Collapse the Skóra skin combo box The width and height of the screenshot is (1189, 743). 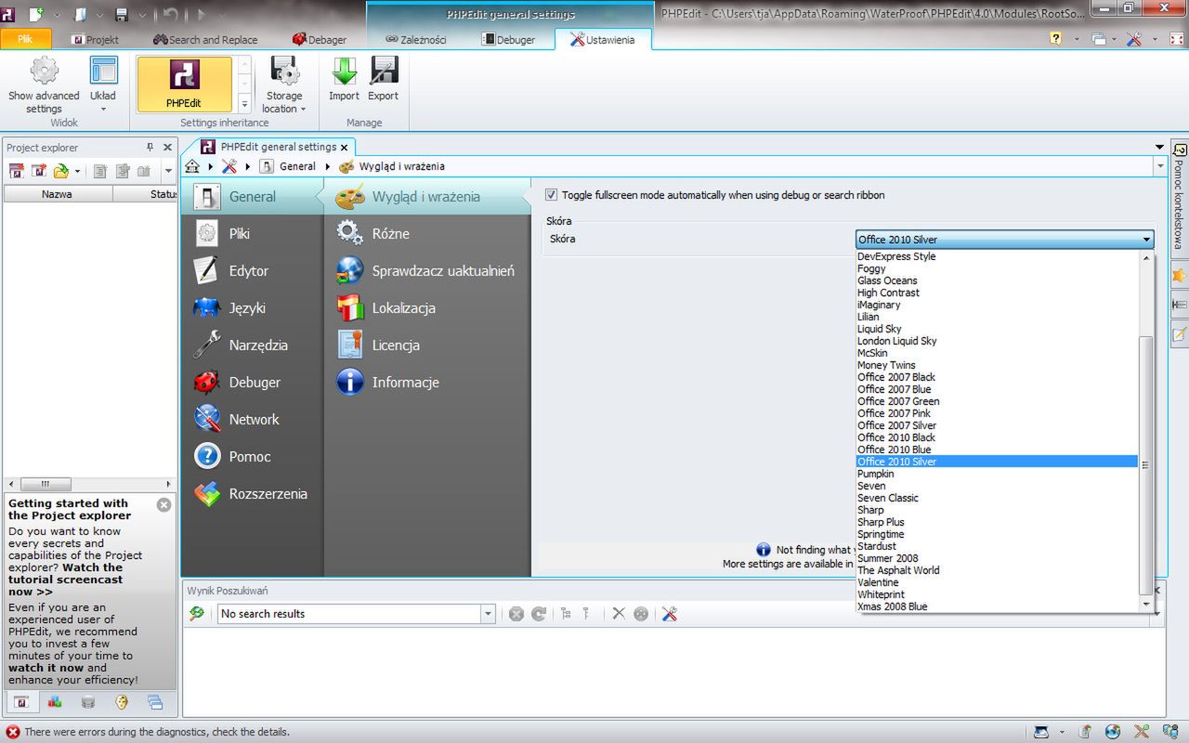coord(1146,240)
